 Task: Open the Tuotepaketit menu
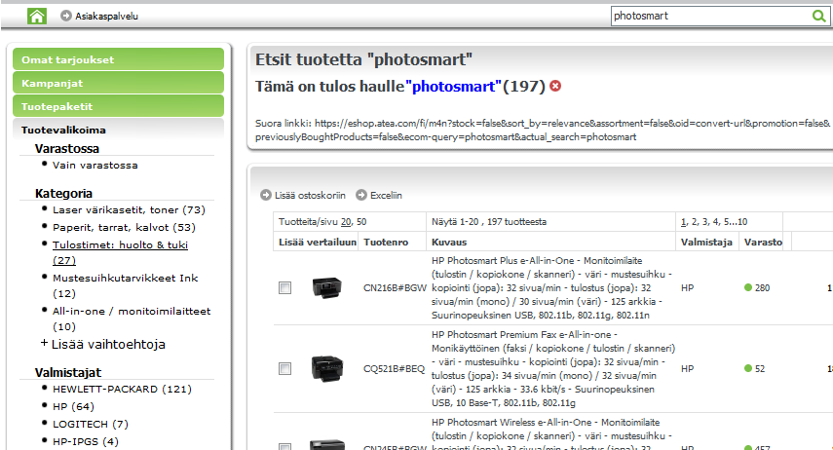tap(118, 106)
